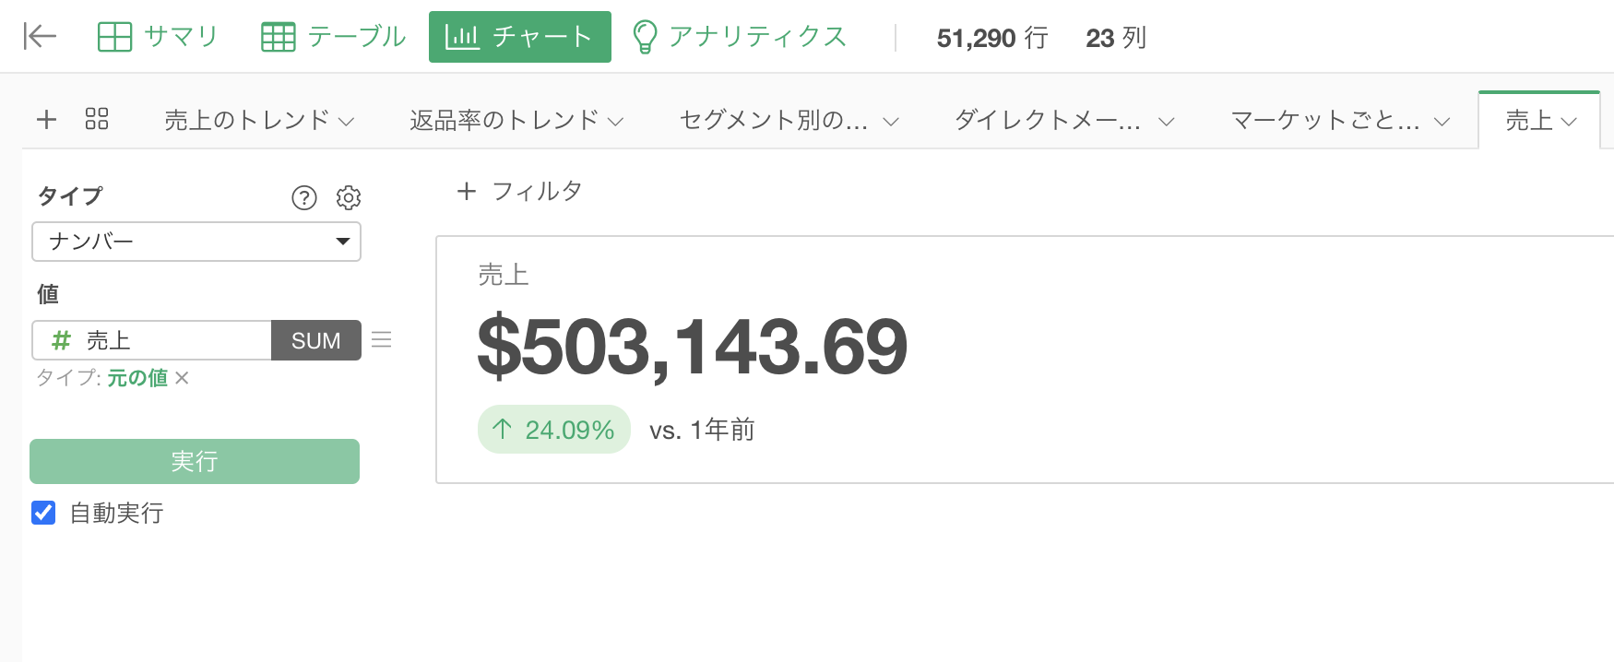Click the 元の値 type link
This screenshot has width=1614, height=662.
(137, 378)
